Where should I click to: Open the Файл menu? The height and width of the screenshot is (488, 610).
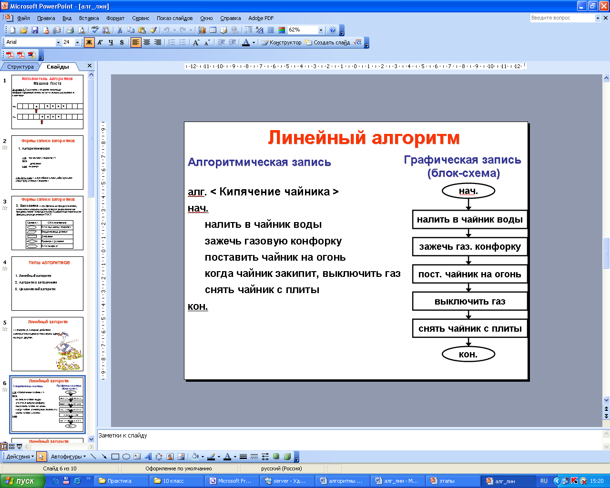(x=23, y=18)
